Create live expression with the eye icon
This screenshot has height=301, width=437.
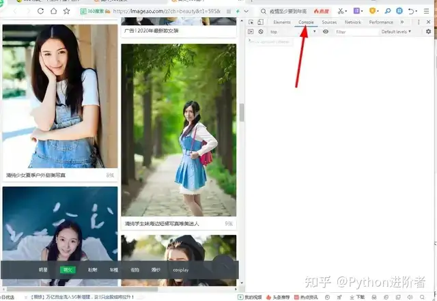(x=325, y=31)
